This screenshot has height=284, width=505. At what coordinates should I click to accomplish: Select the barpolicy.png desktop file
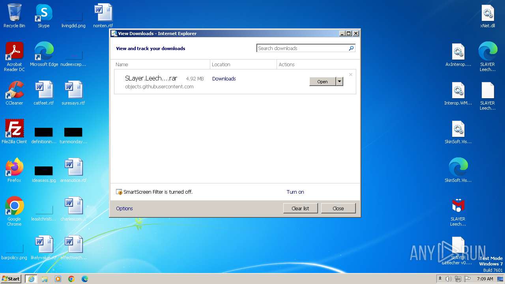(14, 252)
